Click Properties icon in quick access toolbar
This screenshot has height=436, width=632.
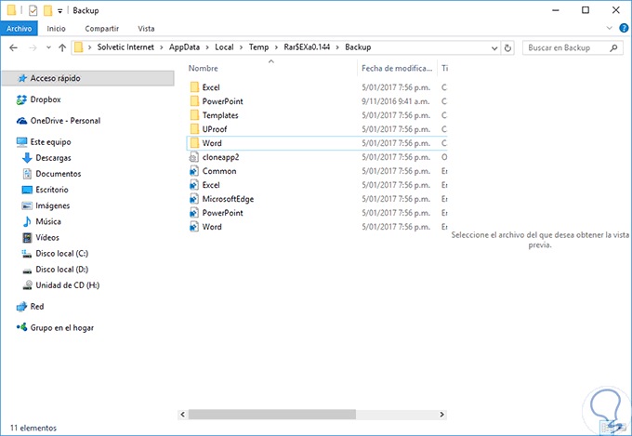33,10
